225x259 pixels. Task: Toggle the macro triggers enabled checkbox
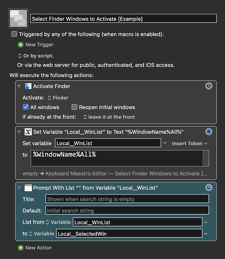click(x=14, y=34)
